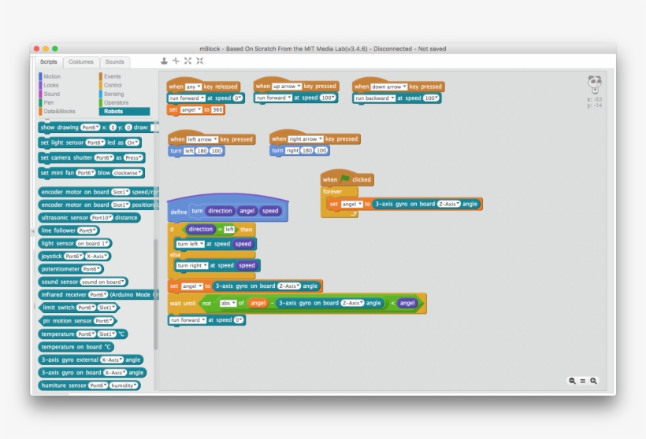
Task: Switch to the Costumes tab
Action: pyautogui.click(x=80, y=62)
